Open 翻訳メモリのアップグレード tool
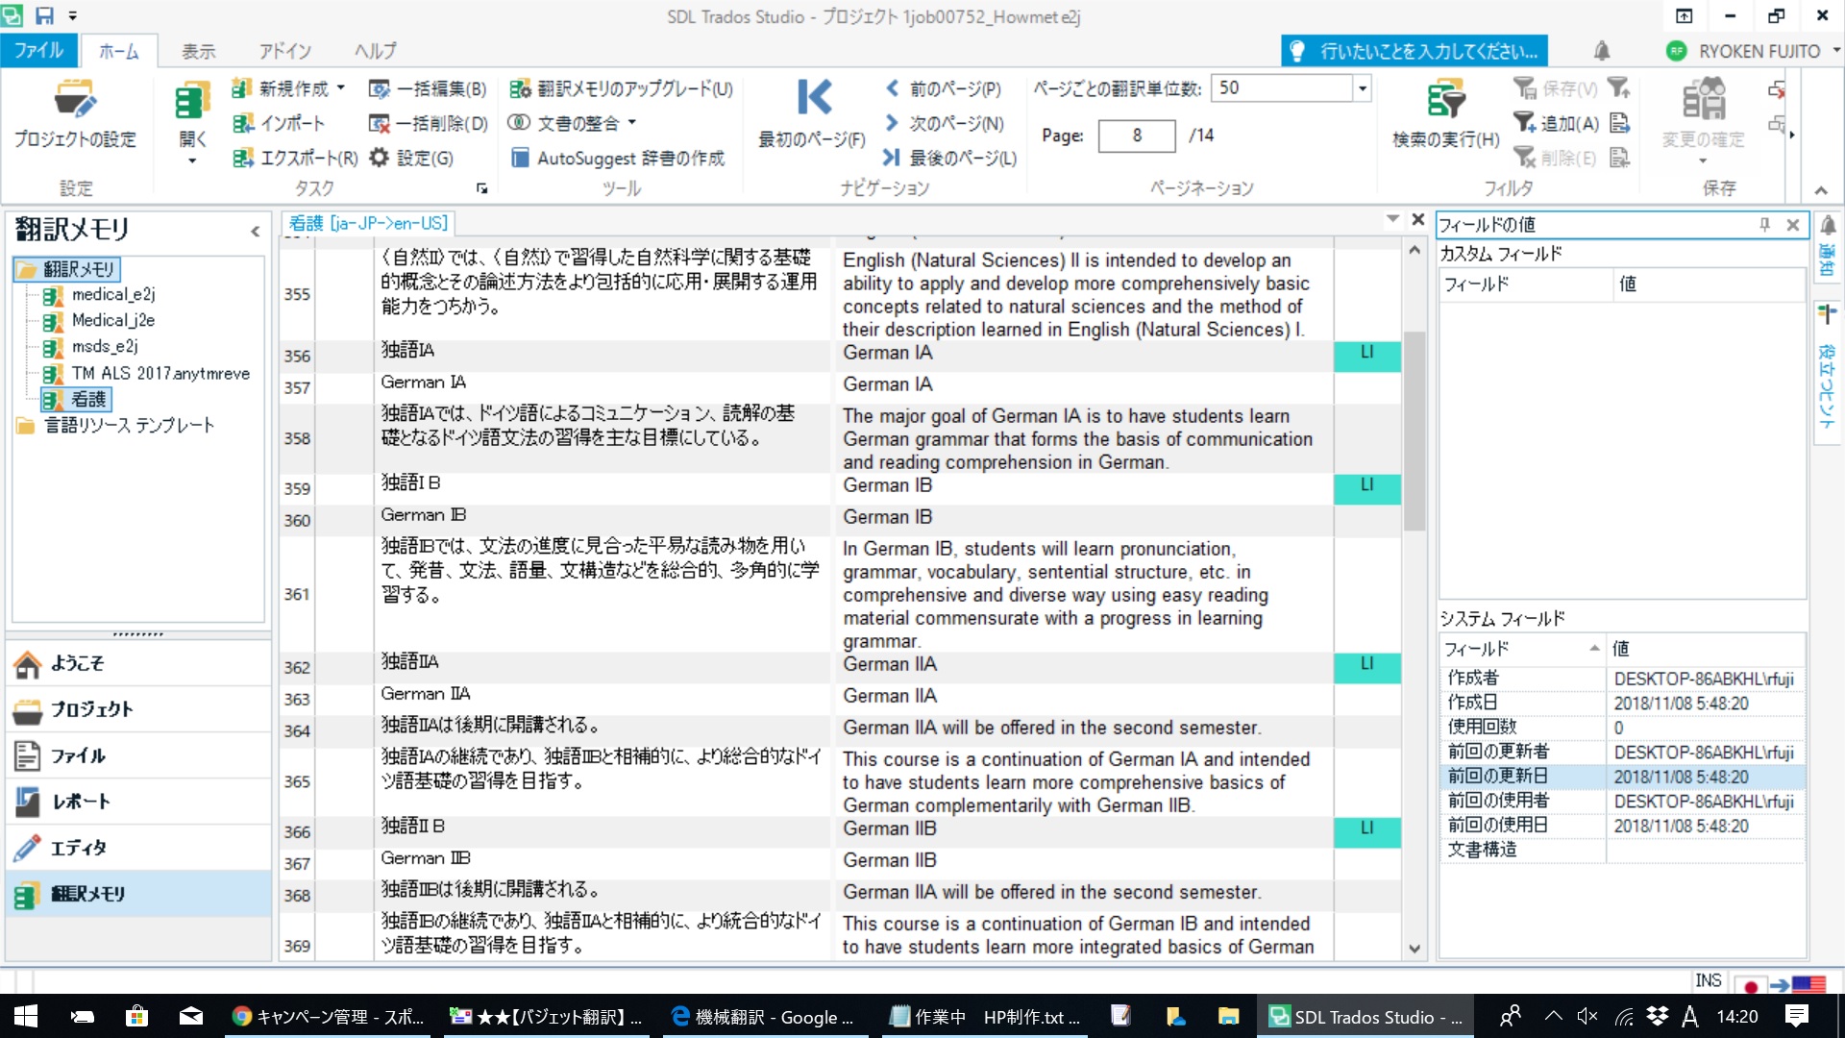 tap(623, 89)
